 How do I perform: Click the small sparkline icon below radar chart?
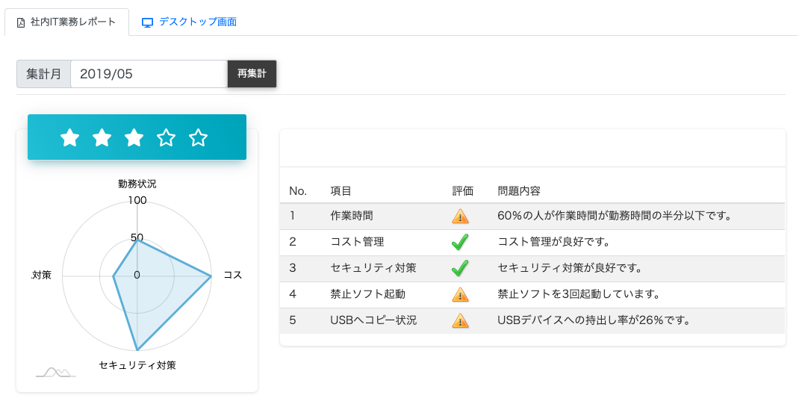point(56,373)
